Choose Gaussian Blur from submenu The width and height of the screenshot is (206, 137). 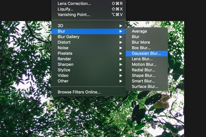tap(147, 53)
